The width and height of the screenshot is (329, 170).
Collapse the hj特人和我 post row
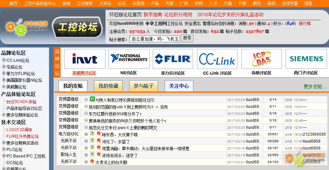pos(86,99)
